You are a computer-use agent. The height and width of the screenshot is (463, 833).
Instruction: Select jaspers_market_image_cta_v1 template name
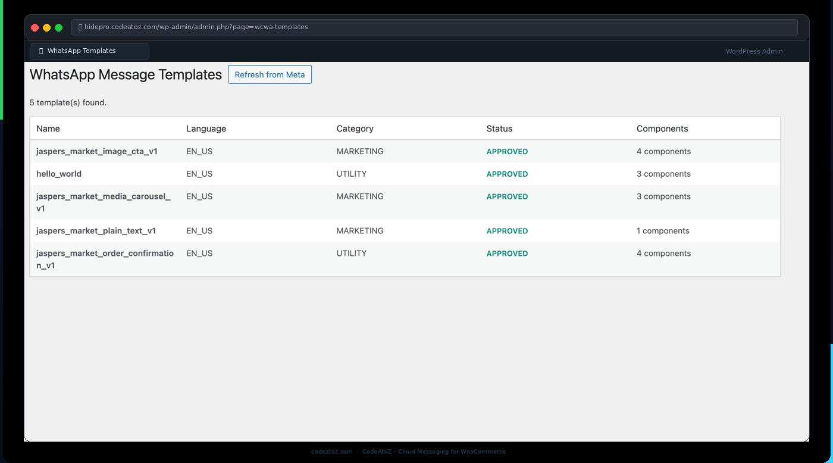coord(97,151)
